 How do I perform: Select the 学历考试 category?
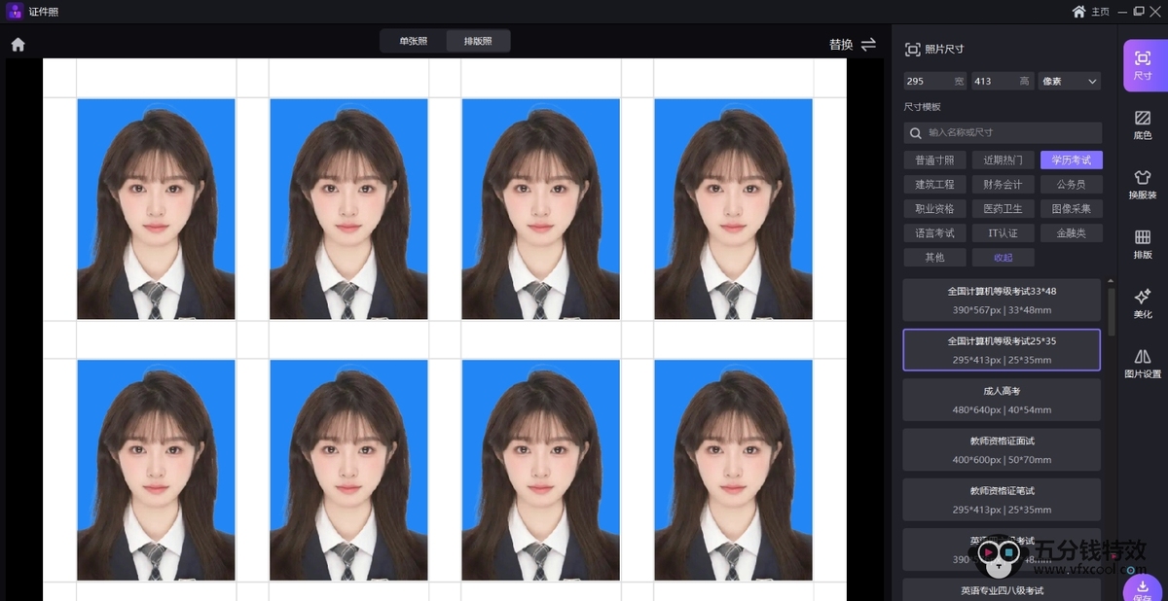pos(1071,159)
